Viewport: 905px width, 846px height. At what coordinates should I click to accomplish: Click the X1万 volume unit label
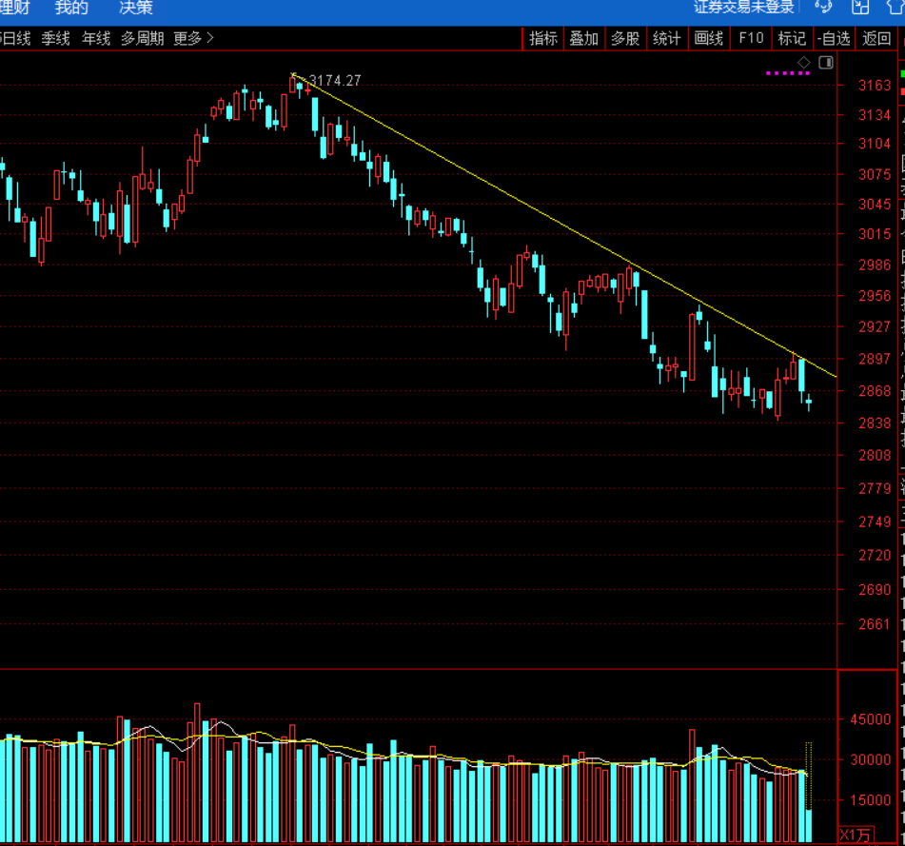(x=856, y=835)
